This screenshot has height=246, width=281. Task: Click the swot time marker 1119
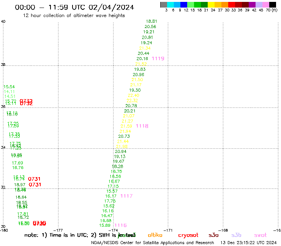[158, 59]
